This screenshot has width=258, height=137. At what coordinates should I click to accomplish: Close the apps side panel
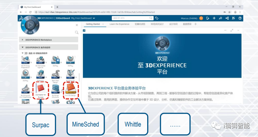point(77,25)
